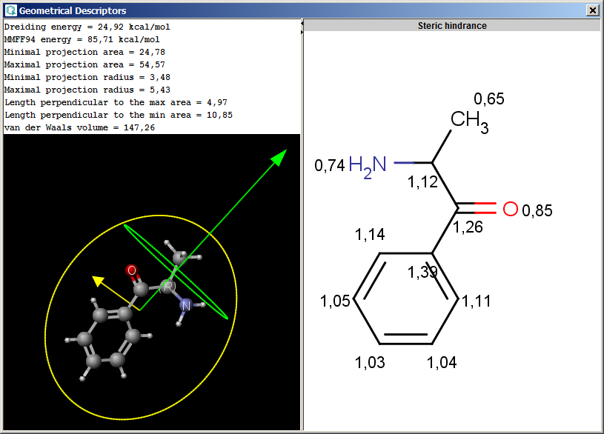Image resolution: width=604 pixels, height=434 pixels.
Task: Click the 1,14 hindrance value
Action: (370, 235)
